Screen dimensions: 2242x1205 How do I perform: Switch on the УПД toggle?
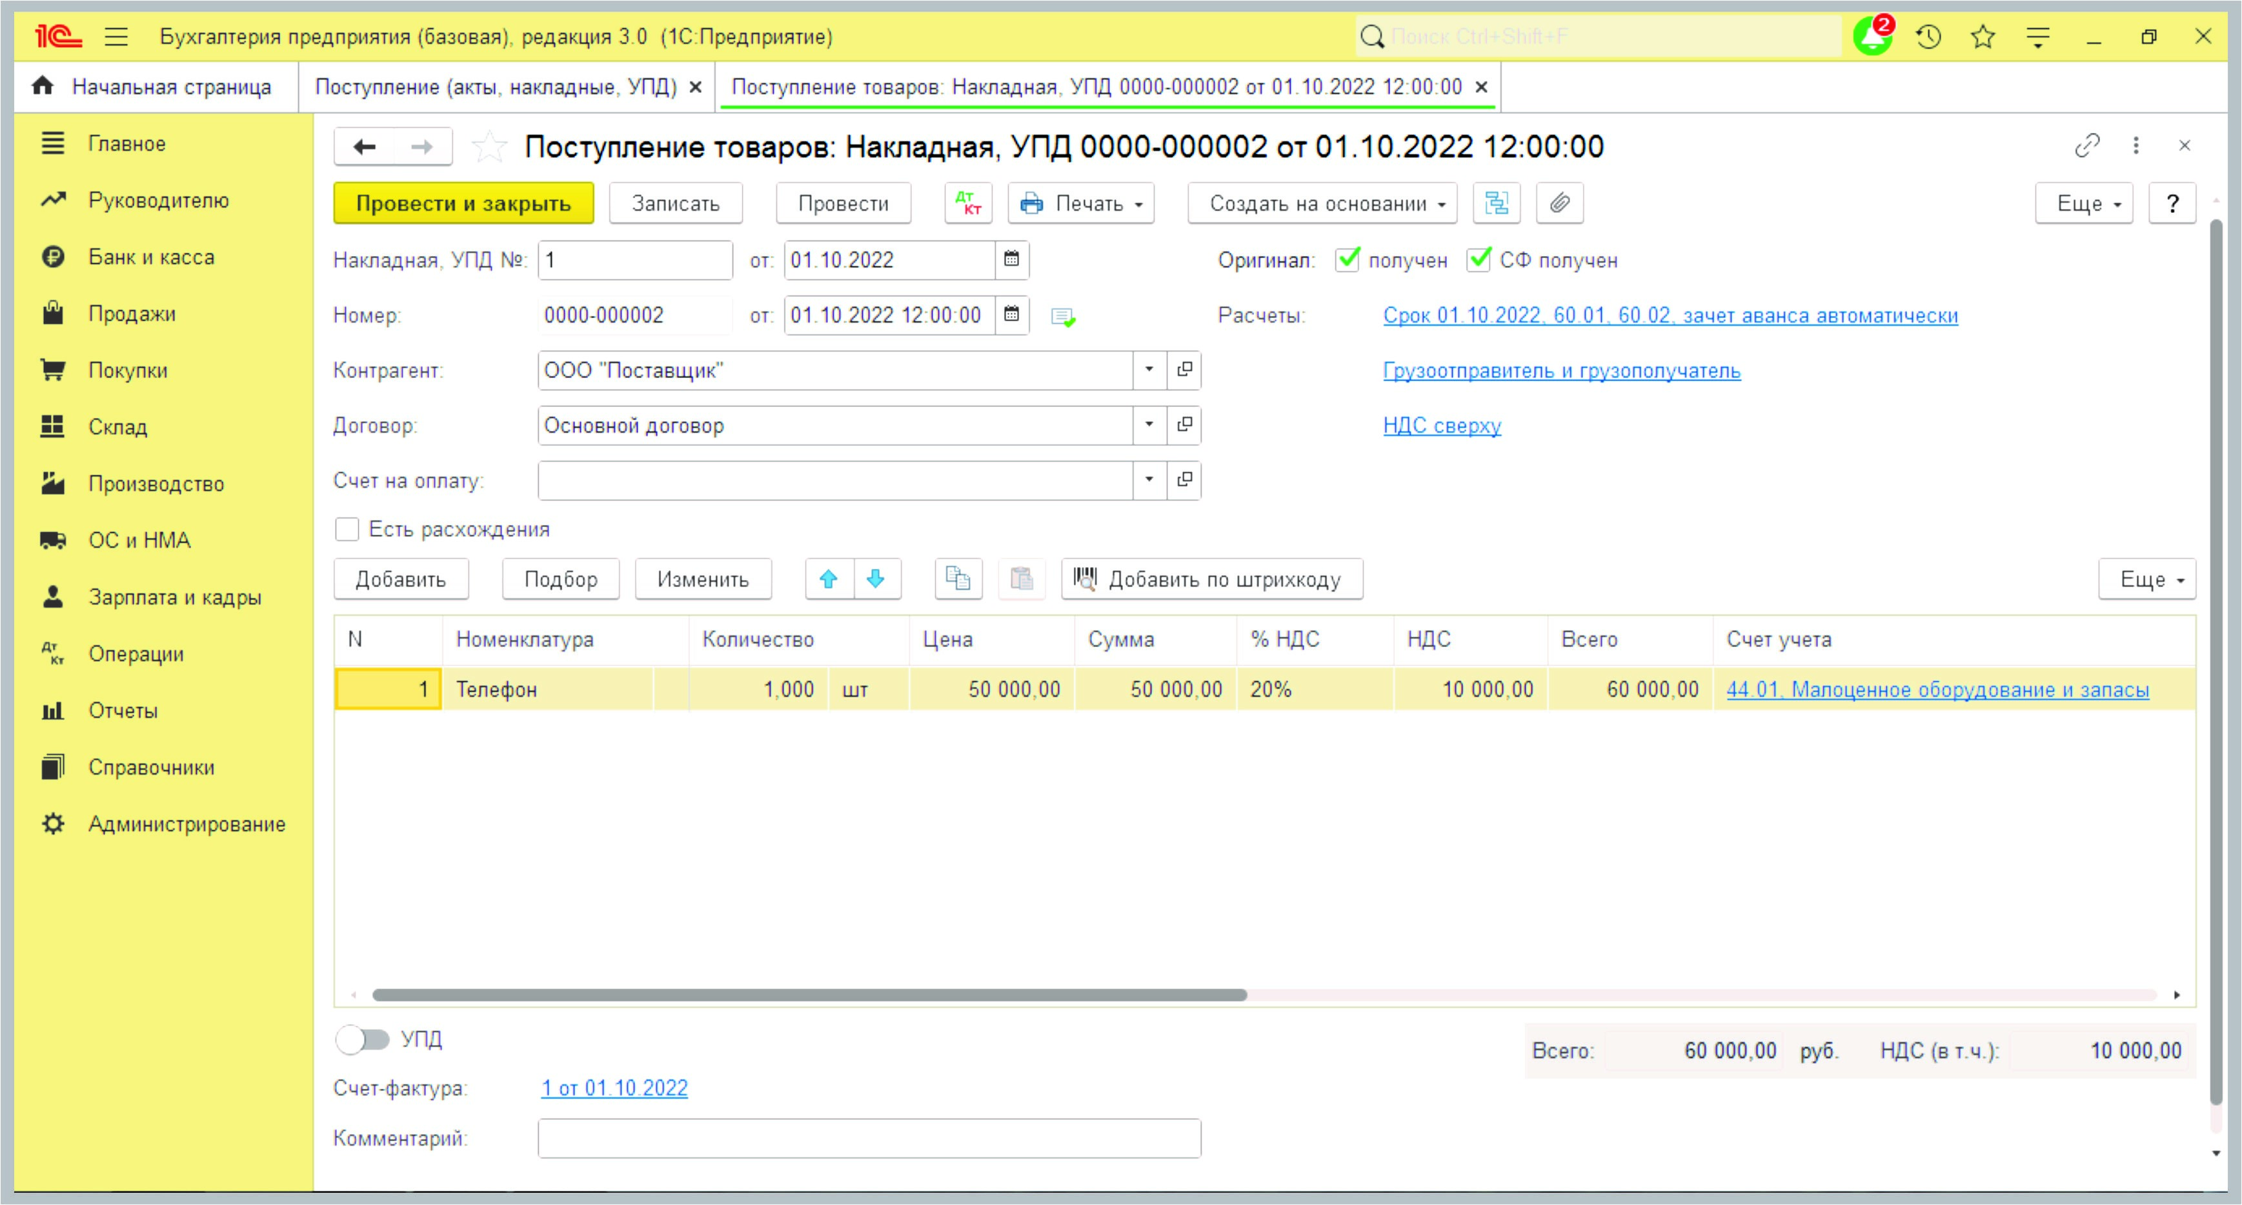[363, 1039]
